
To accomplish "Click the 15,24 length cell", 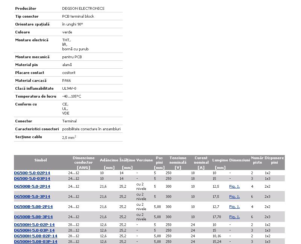I will (217, 241).
